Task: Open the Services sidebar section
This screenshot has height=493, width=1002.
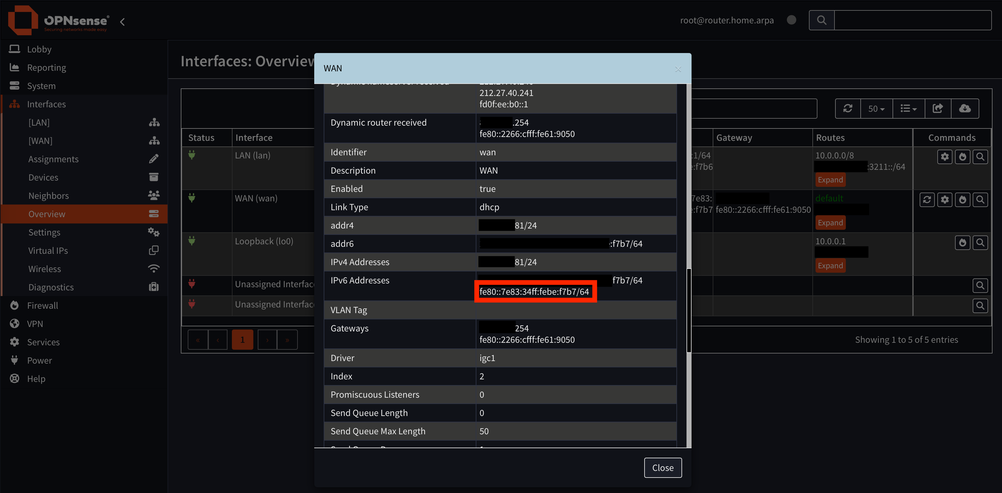Action: click(x=43, y=342)
